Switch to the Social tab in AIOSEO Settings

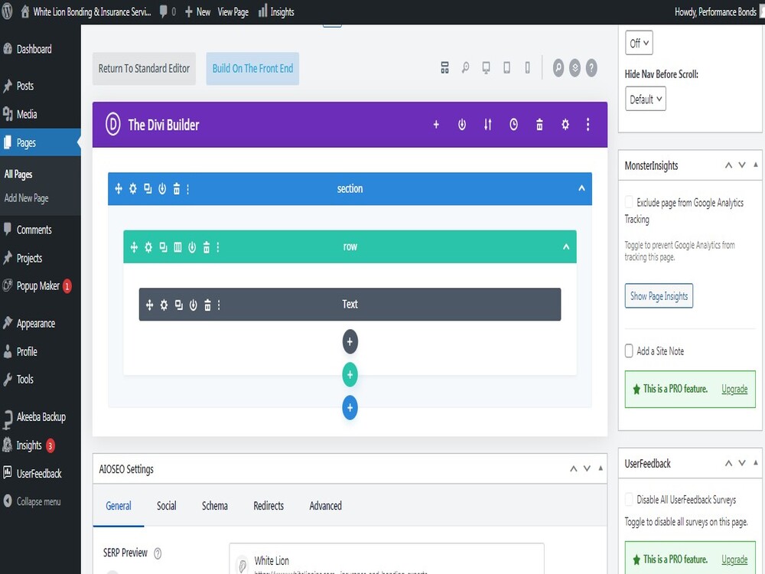pyautogui.click(x=166, y=506)
